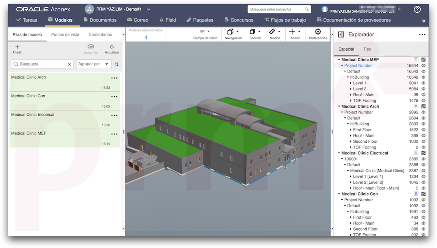The width and height of the screenshot is (437, 248).
Task: Click the Añadir button in model panel
Action: pyautogui.click(x=17, y=49)
